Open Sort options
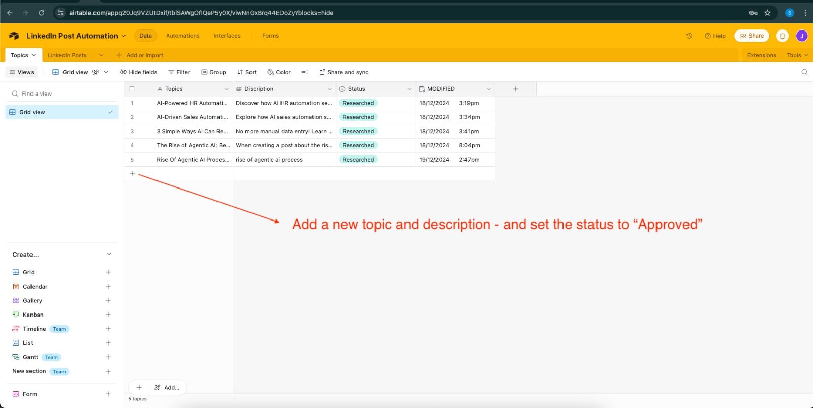 click(247, 72)
